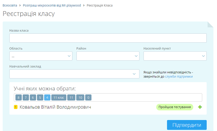217x131 pixels.
Task: Select the grade 6 filter tag
Action: point(33,98)
